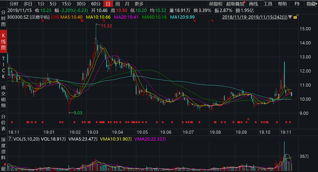The image size is (318, 172).
Task: Click the first red star event marker under 18.11
Action: tap(12, 122)
